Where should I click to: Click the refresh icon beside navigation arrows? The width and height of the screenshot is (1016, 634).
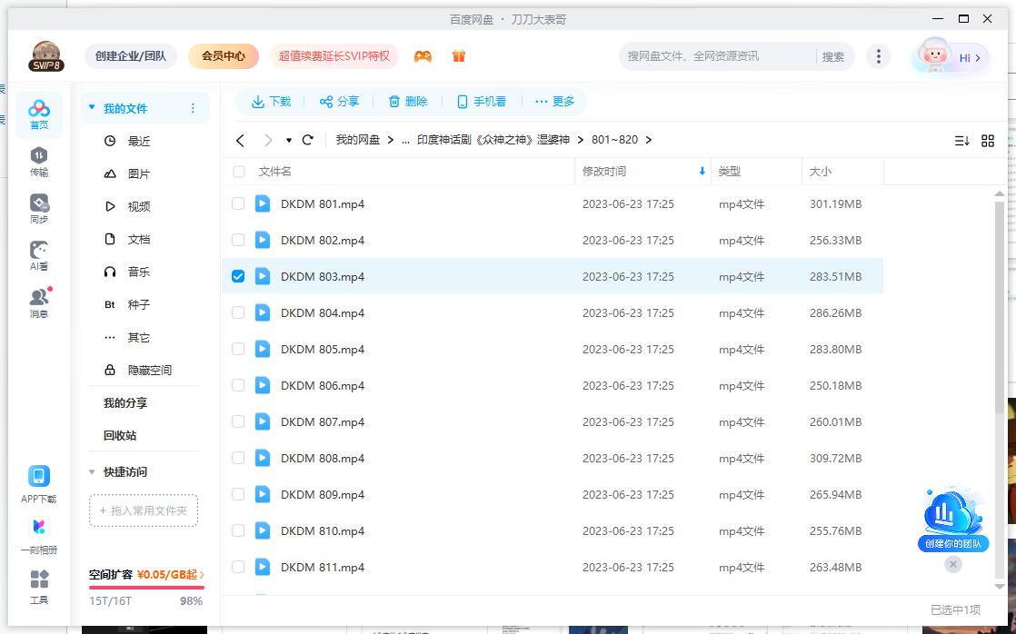[x=307, y=140]
